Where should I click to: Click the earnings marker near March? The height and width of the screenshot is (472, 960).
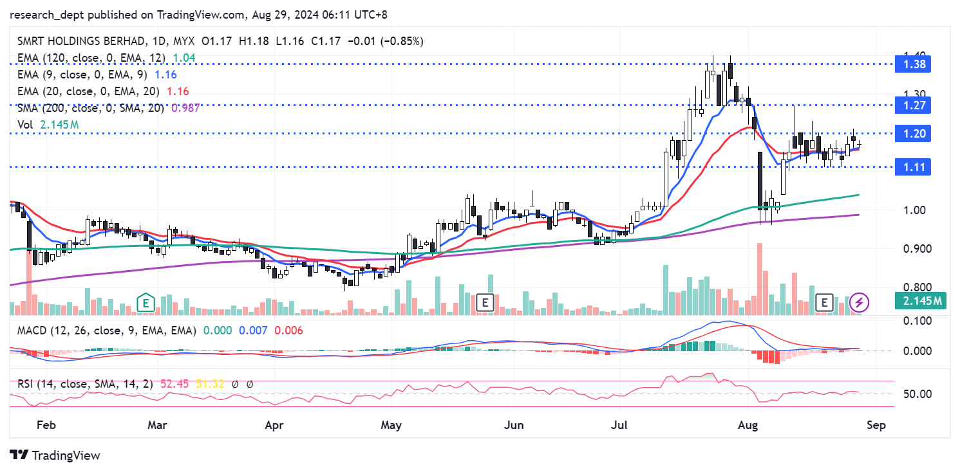click(x=146, y=302)
